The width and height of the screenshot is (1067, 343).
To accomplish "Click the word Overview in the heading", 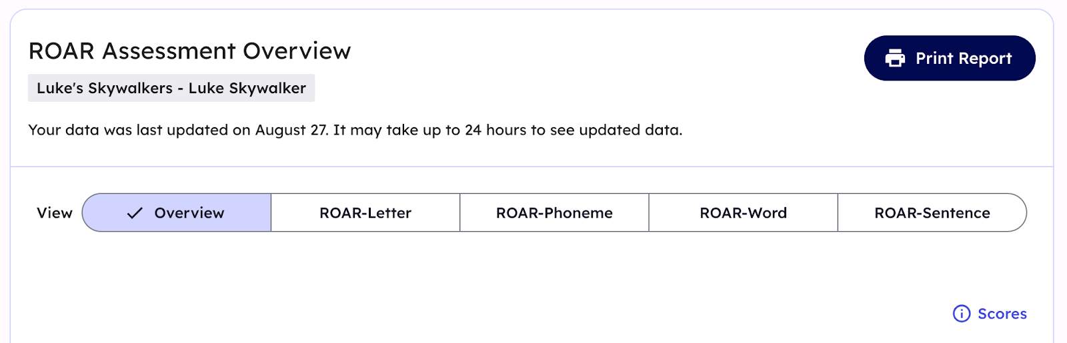I will click(297, 51).
